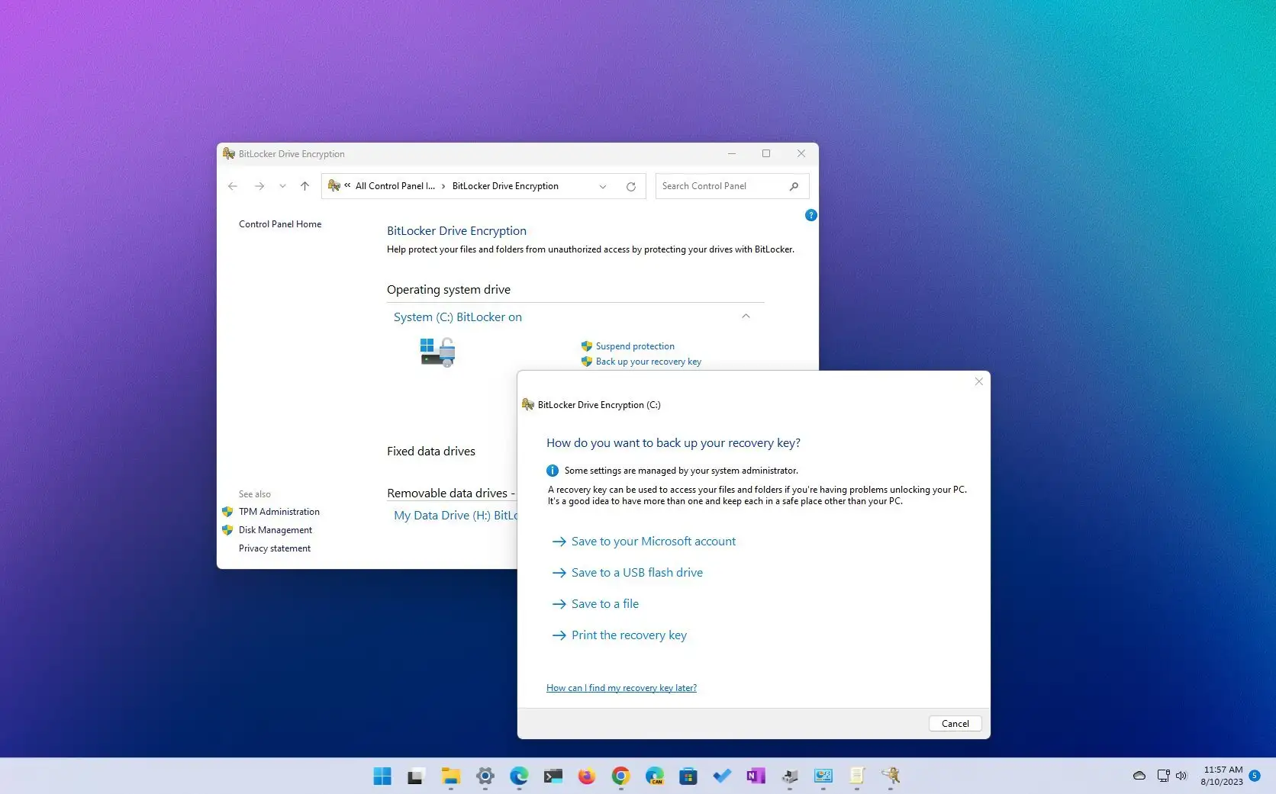Viewport: 1276px width, 794px height.
Task: Open the volume speaker tray icon
Action: pos(1181,776)
